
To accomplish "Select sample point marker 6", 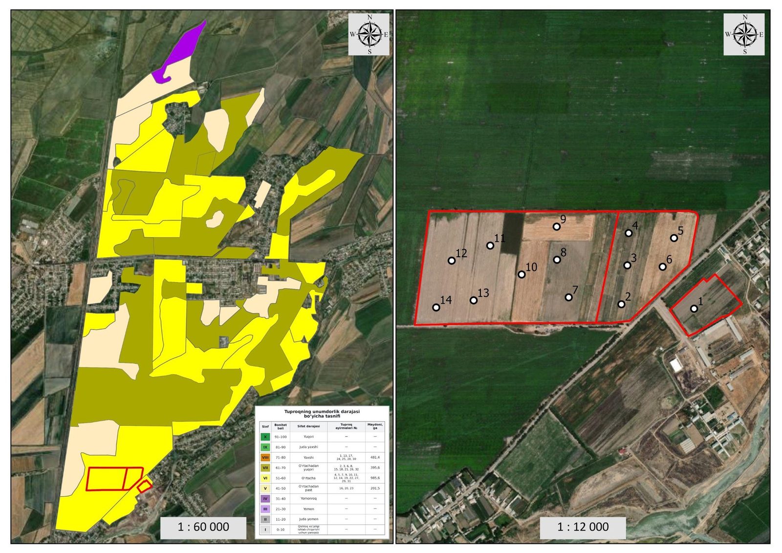I will [662, 267].
